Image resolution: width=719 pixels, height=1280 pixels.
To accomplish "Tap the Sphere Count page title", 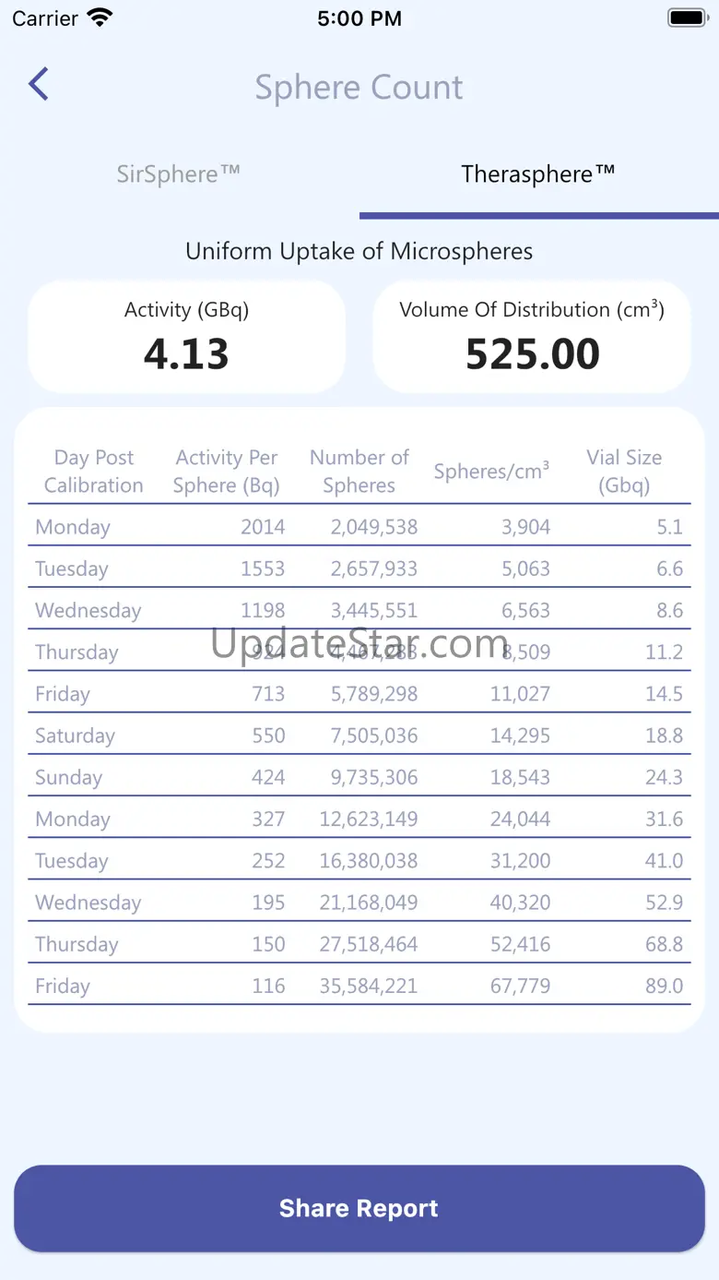I will [x=359, y=87].
